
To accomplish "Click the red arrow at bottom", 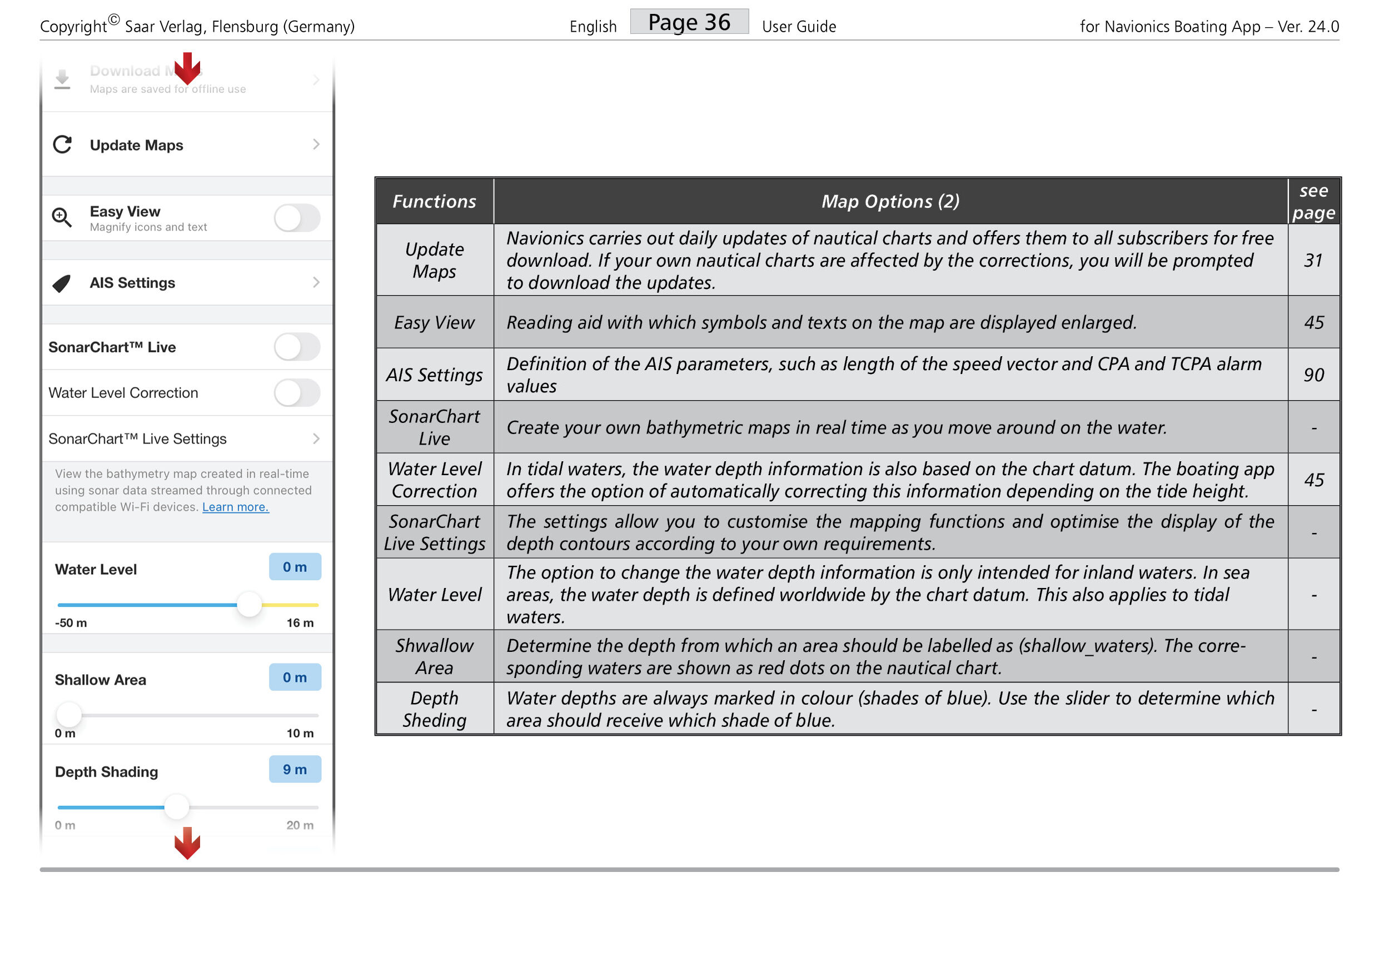I will [x=187, y=843].
